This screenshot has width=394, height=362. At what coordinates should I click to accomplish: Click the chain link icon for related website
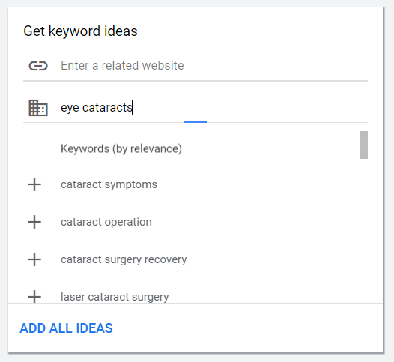tap(38, 66)
